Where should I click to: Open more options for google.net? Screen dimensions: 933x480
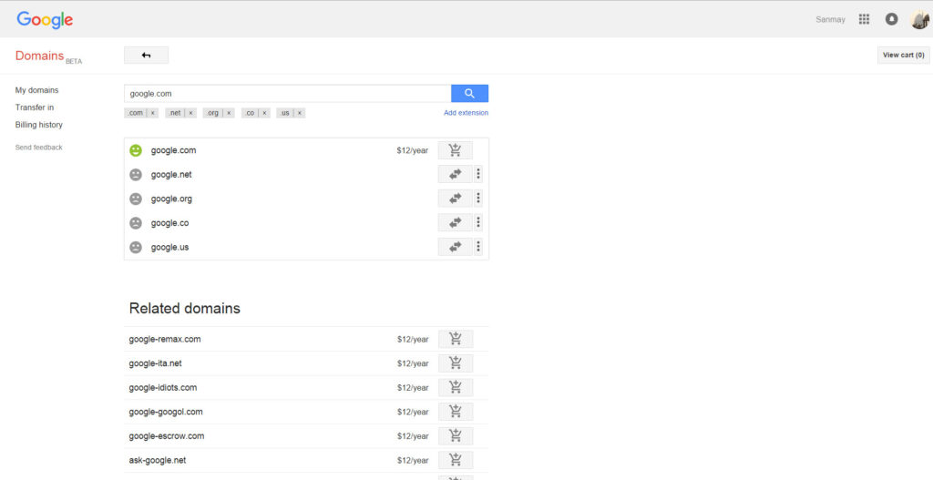click(478, 174)
